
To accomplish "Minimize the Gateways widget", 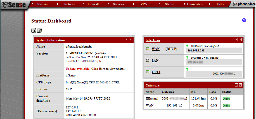I will (x=236, y=85).
